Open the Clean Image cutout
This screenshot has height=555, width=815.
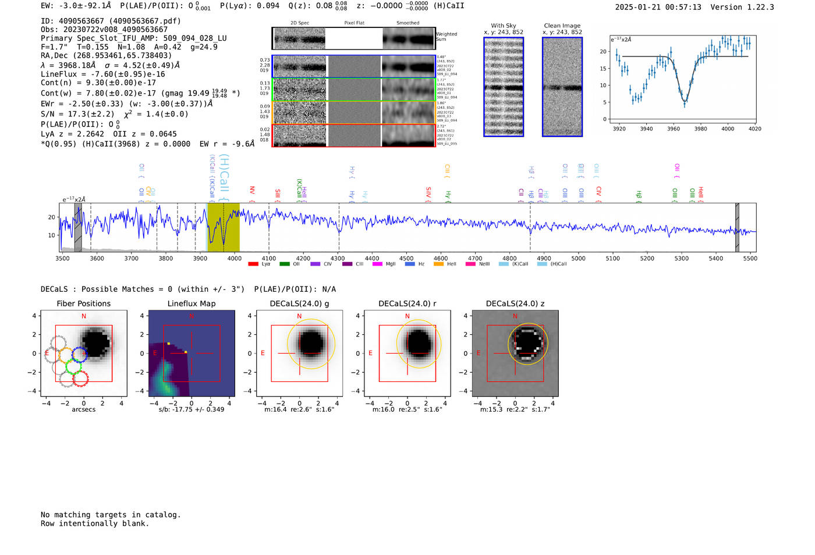(562, 87)
